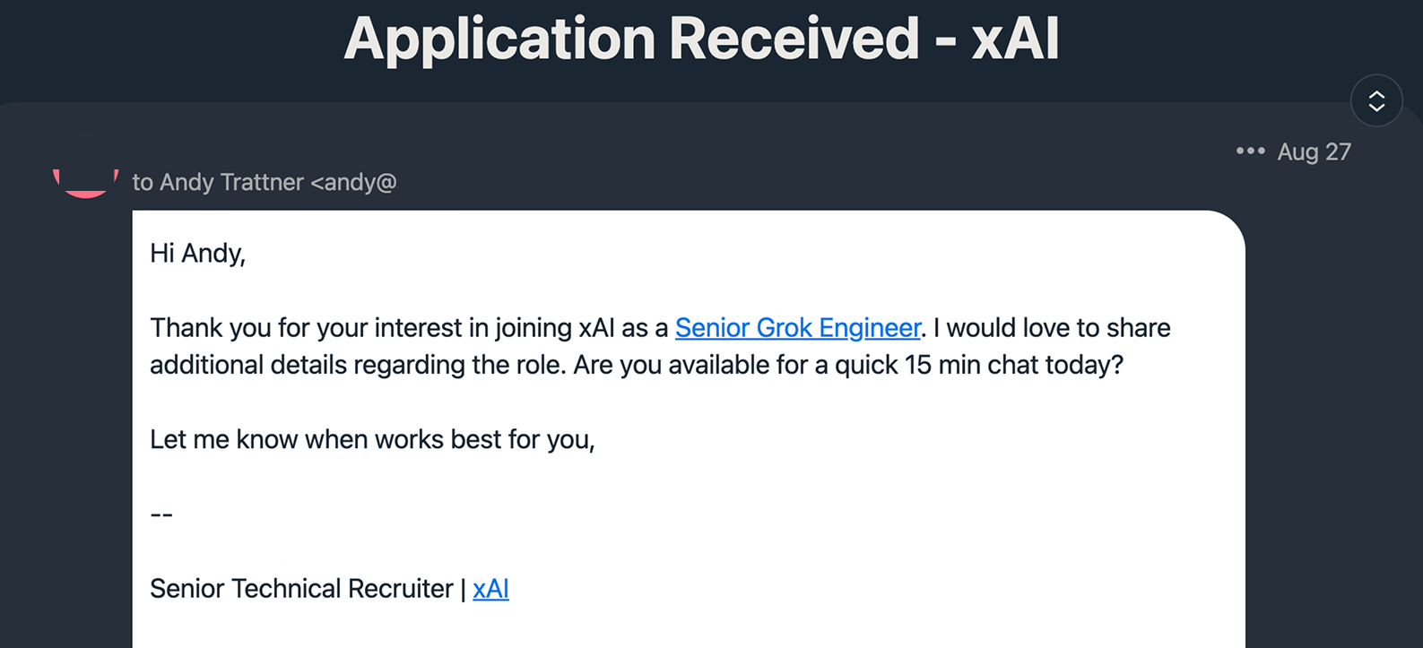Screen dimensions: 1423x648
Task: Click the expand/collapse chevrons button
Action: tap(1376, 100)
